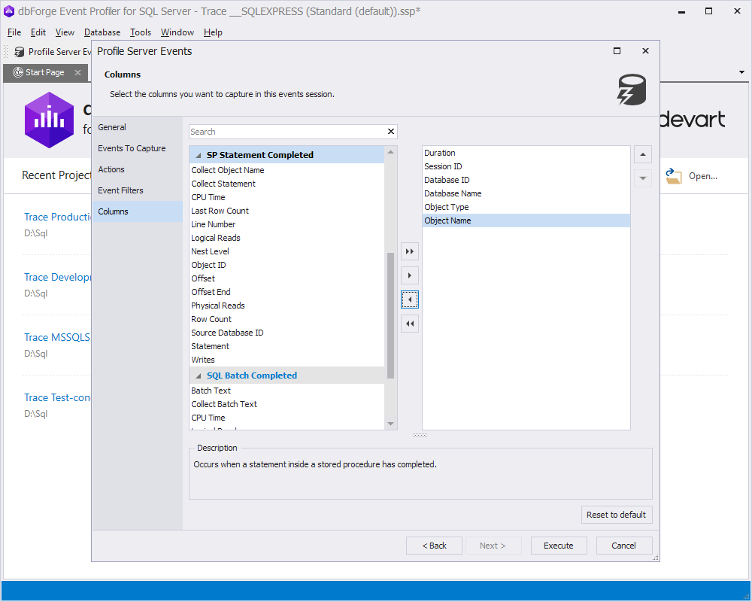Screen dimensions: 752x602
Task: Go to Events To Capture page
Action: click(137, 148)
